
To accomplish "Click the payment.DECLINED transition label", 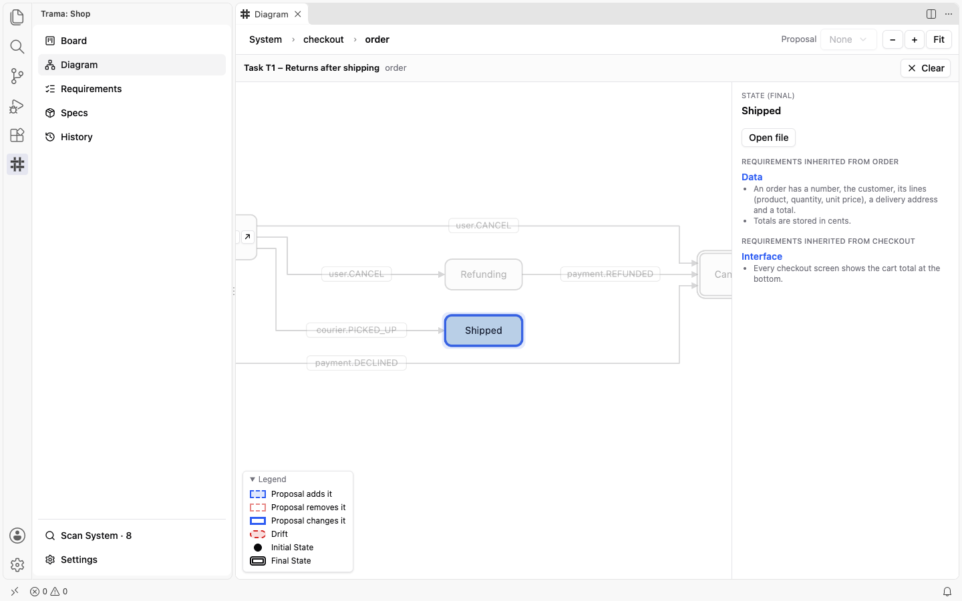I will coord(357,363).
